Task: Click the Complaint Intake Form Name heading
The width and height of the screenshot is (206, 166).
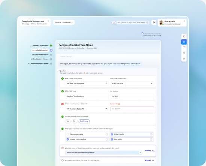Action: coord(76,45)
